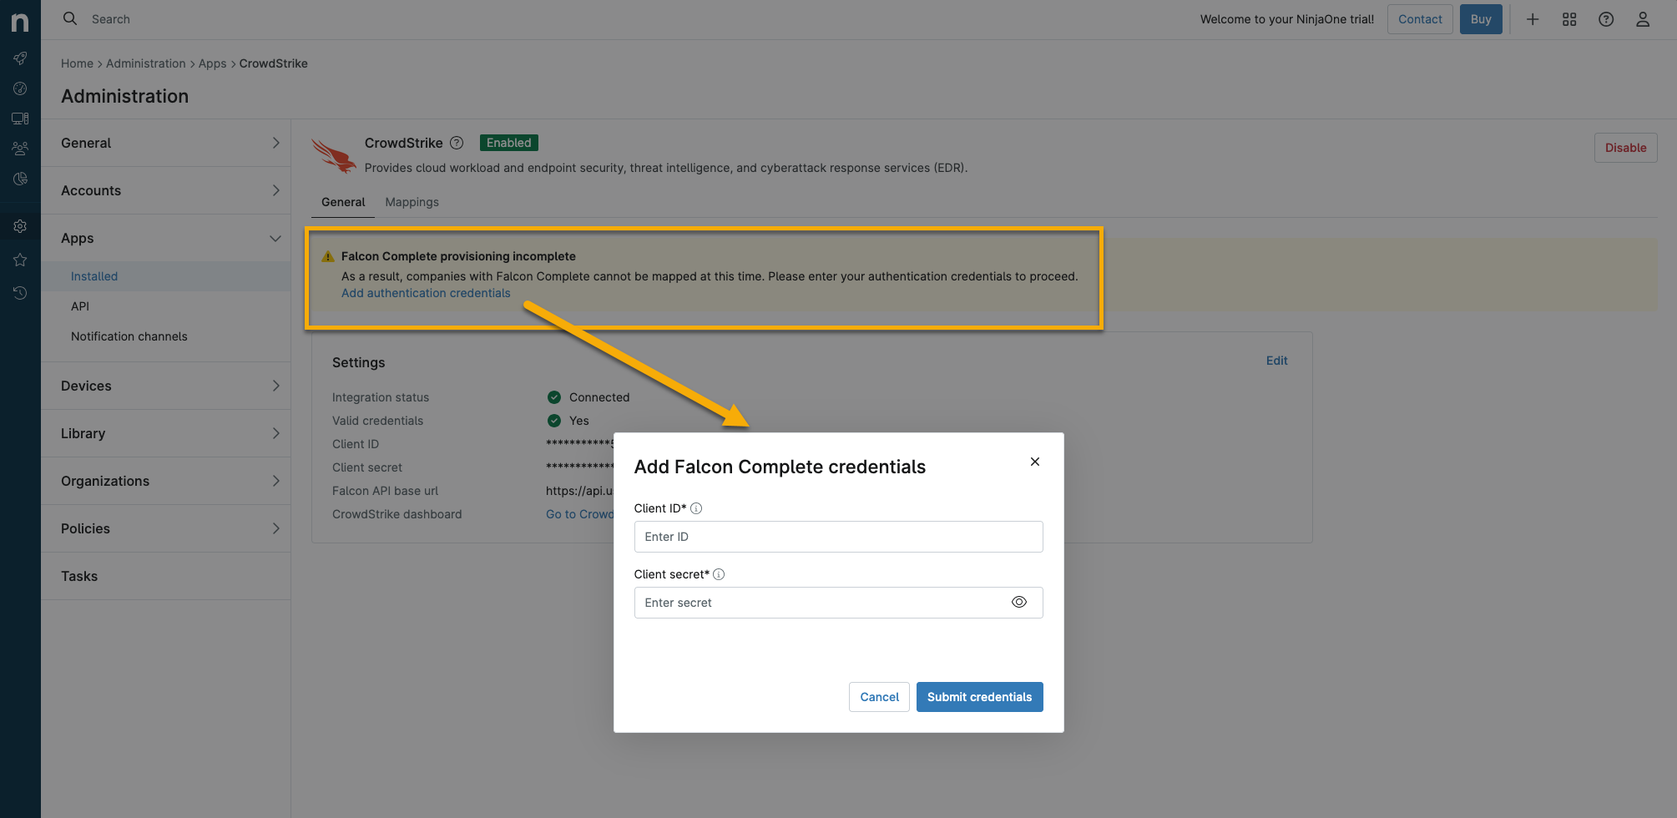1677x818 pixels.
Task: Select Notification channels under Apps
Action: pos(166,336)
